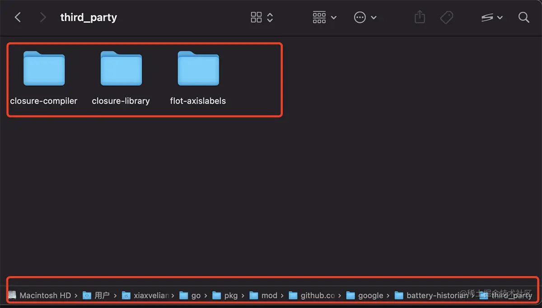Open the toolbar dropdown beside the search icon
The width and height of the screenshot is (542, 308).
[x=492, y=18]
